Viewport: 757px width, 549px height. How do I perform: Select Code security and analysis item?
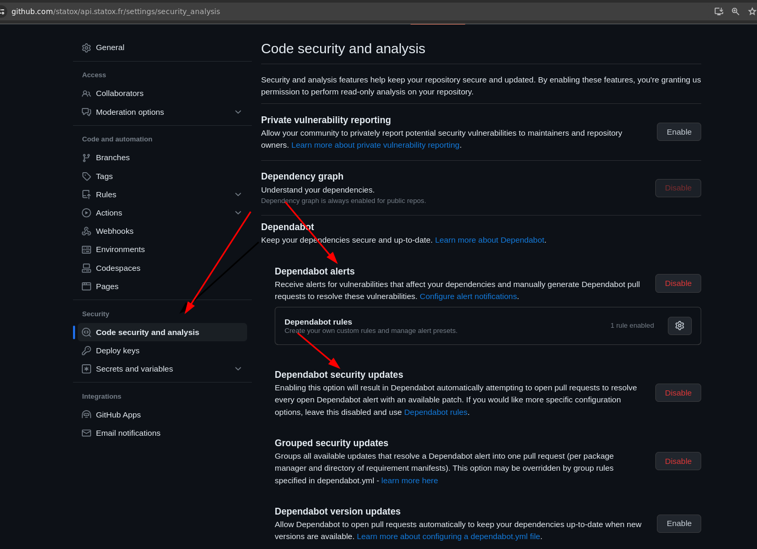click(x=162, y=332)
